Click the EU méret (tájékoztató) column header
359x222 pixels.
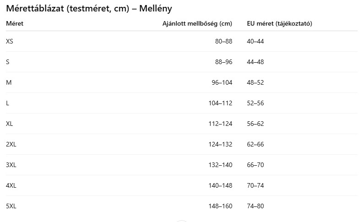pyautogui.click(x=279, y=23)
